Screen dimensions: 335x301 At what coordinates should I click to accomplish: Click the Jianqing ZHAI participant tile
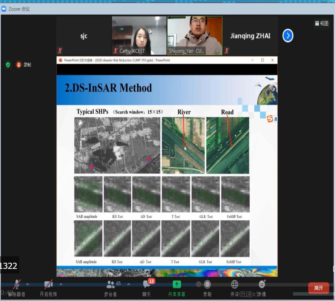coord(250,36)
